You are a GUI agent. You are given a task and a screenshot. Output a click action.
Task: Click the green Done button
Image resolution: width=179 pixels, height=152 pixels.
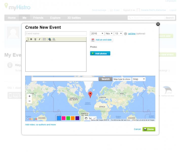(149, 129)
